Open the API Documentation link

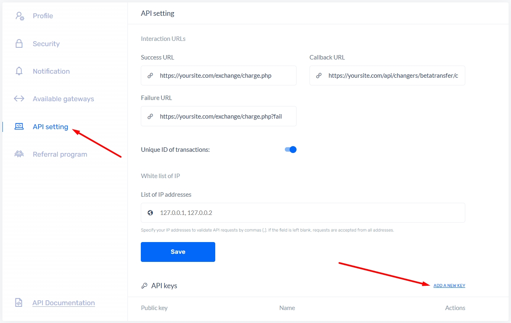click(64, 303)
